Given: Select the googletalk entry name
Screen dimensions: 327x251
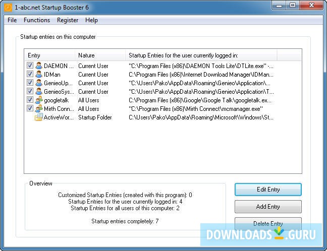Looking at the screenshot, I should [57, 100].
